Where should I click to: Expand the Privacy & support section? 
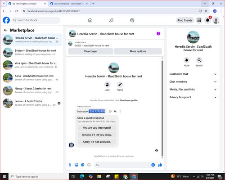[x=193, y=97]
